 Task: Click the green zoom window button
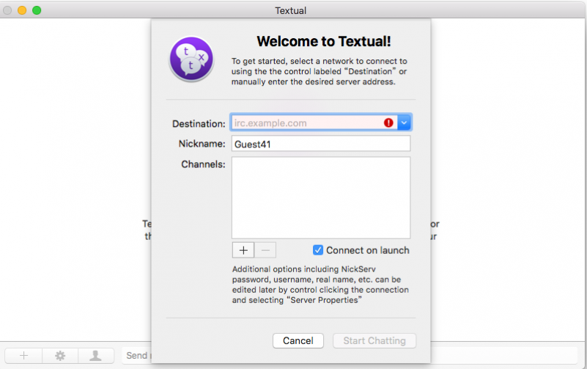(x=37, y=10)
